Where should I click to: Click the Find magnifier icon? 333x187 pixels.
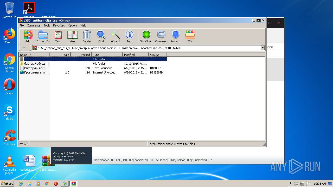click(x=101, y=37)
